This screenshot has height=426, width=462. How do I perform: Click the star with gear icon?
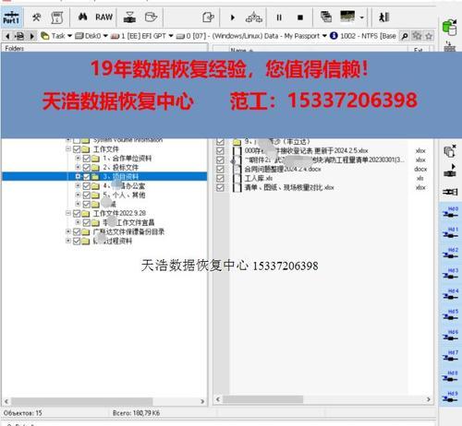click(x=417, y=36)
